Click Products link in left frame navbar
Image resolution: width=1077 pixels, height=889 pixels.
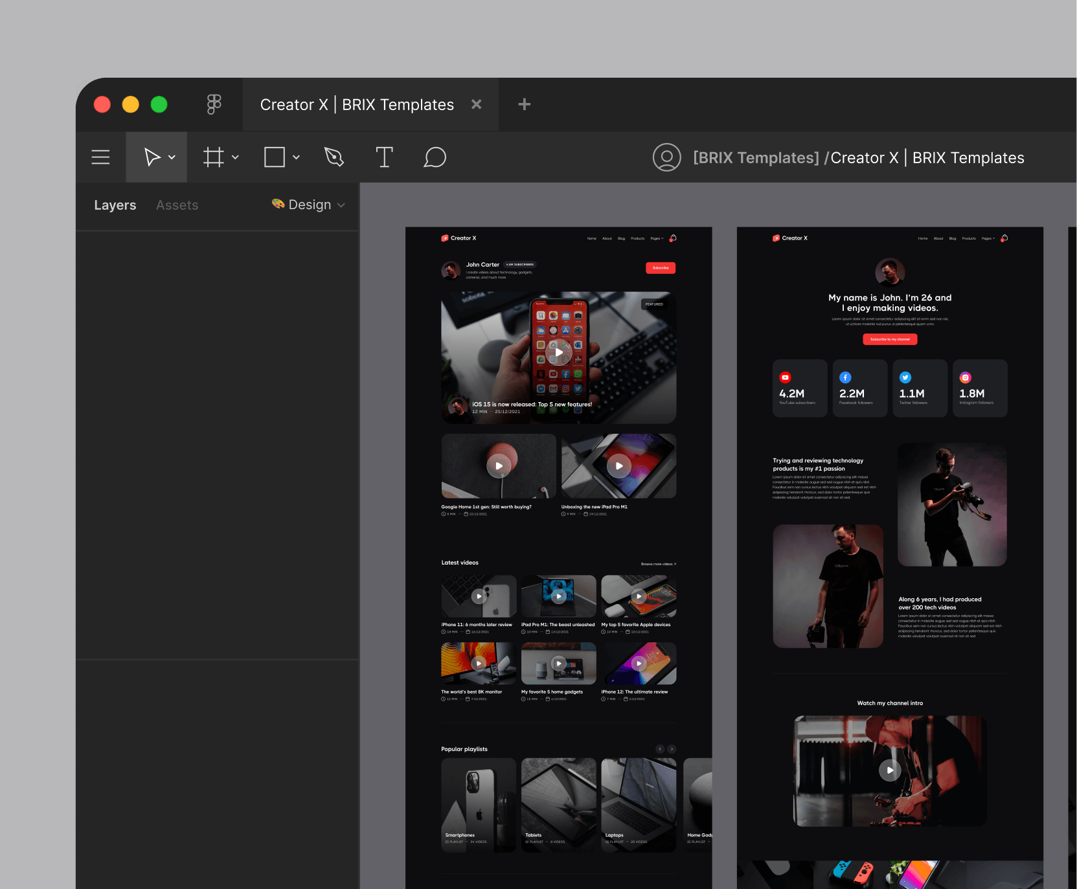(x=638, y=238)
